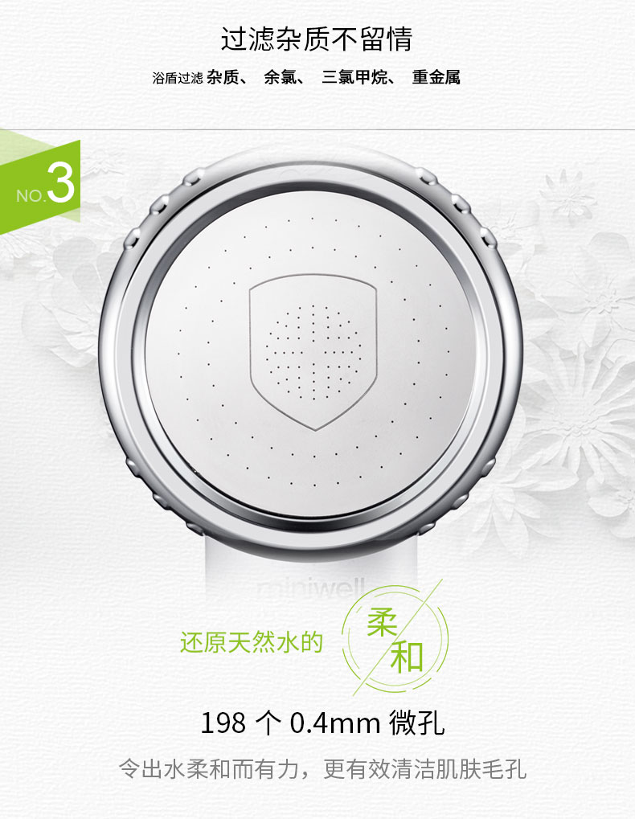Click the 柔 character in the circle
The image size is (635, 819).
[x=382, y=622]
